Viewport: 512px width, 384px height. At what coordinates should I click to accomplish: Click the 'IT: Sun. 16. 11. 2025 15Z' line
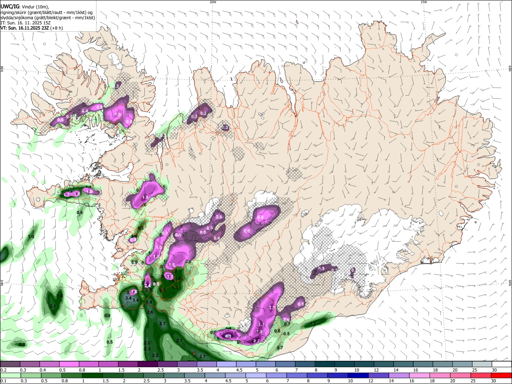[x=26, y=23]
